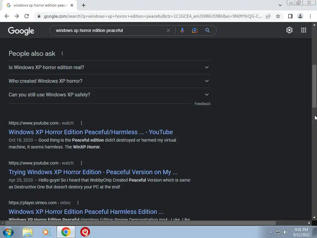Image resolution: width=317 pixels, height=238 pixels.
Task: Open options for first YouTube result
Action: (81, 123)
